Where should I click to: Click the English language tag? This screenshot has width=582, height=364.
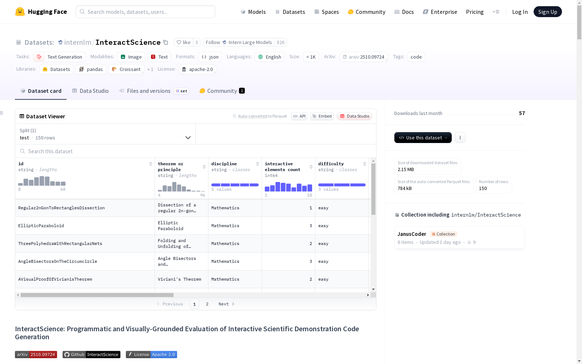pos(270,57)
